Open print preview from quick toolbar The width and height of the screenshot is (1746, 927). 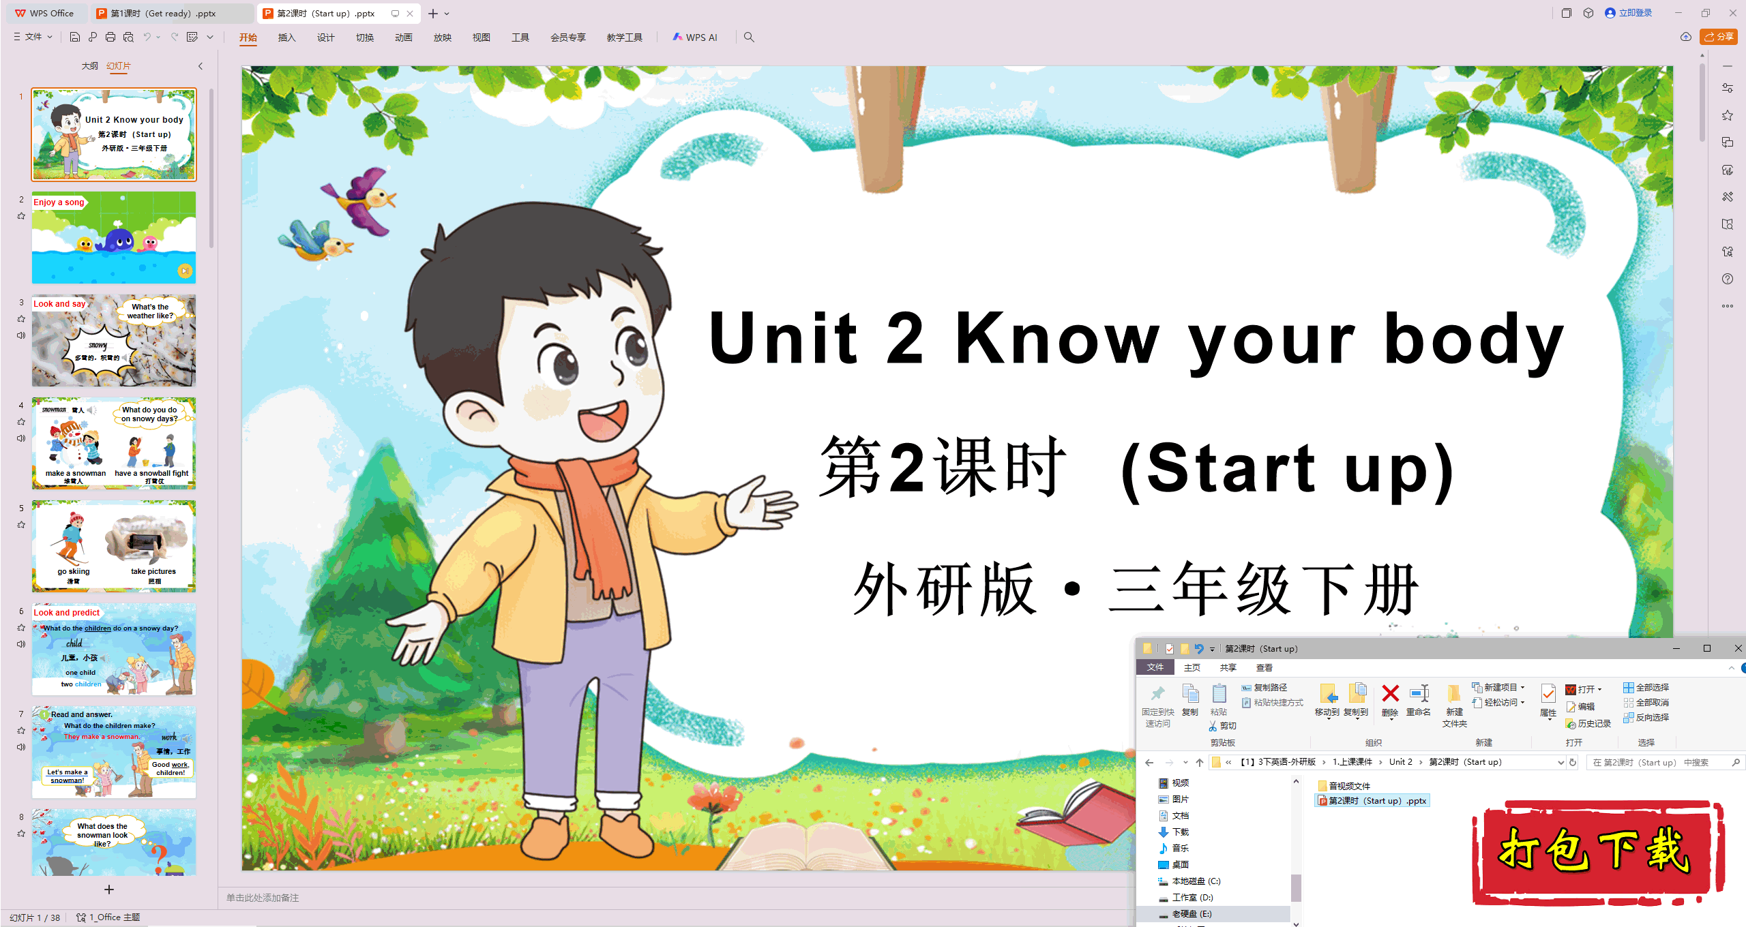(128, 37)
